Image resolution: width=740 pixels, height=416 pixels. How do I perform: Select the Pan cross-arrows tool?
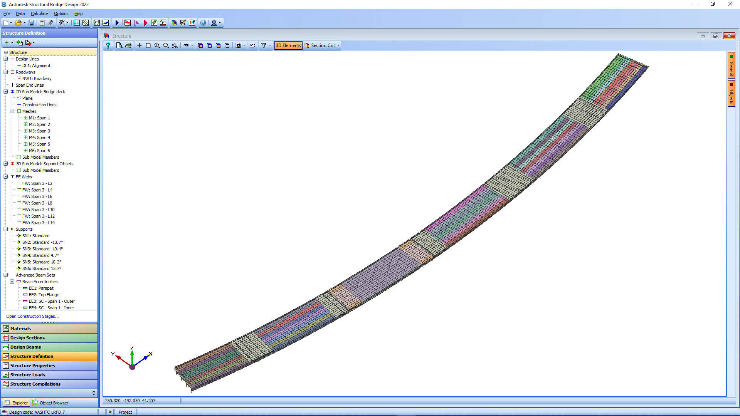click(x=140, y=45)
